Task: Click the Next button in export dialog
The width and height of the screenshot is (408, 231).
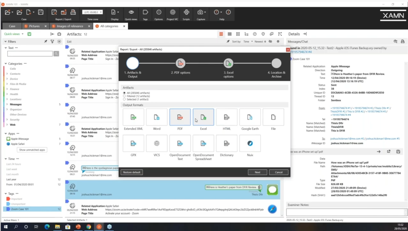Action: 257,172
